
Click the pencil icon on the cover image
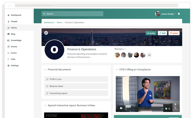(x=46, y=33)
